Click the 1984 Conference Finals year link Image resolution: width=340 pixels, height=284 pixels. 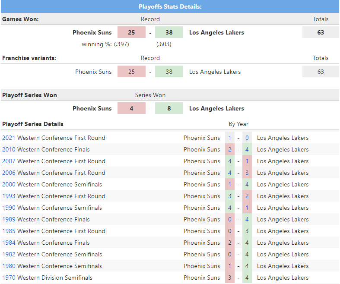(9, 243)
